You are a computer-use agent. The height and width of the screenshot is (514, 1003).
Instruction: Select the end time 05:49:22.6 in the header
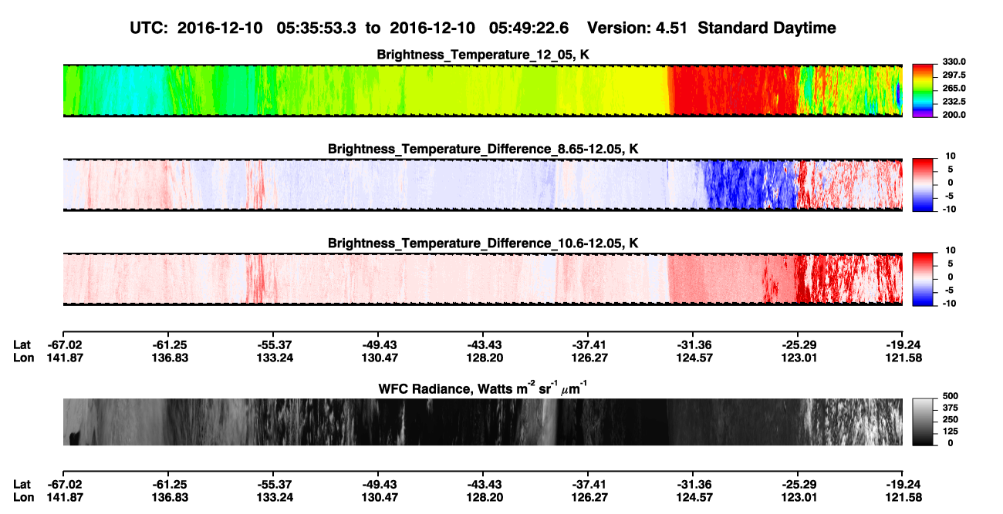click(529, 29)
